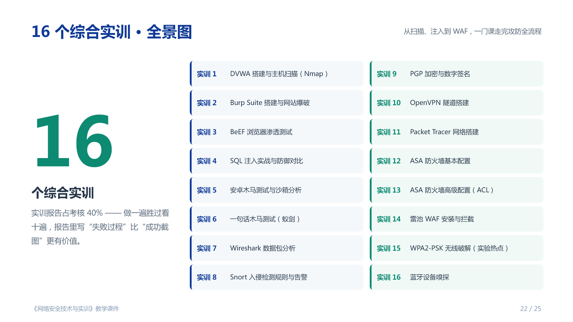Select card '实训 9' PGP 加密与数字签名
Screen dimensions: 573x322
coord(457,74)
